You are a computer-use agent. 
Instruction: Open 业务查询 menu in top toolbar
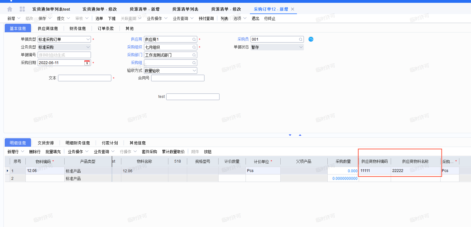(x=183, y=18)
